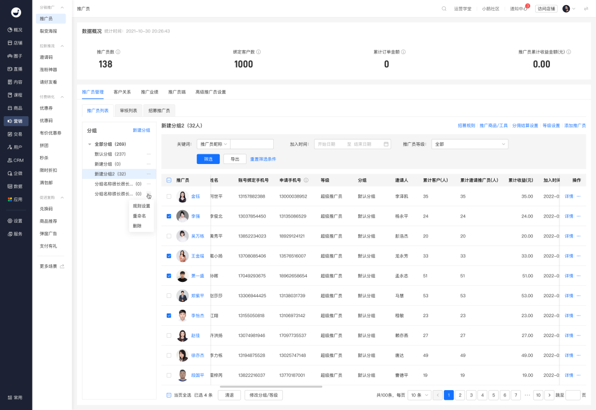
Task: Click the 新建分组 link
Action: pos(141,130)
